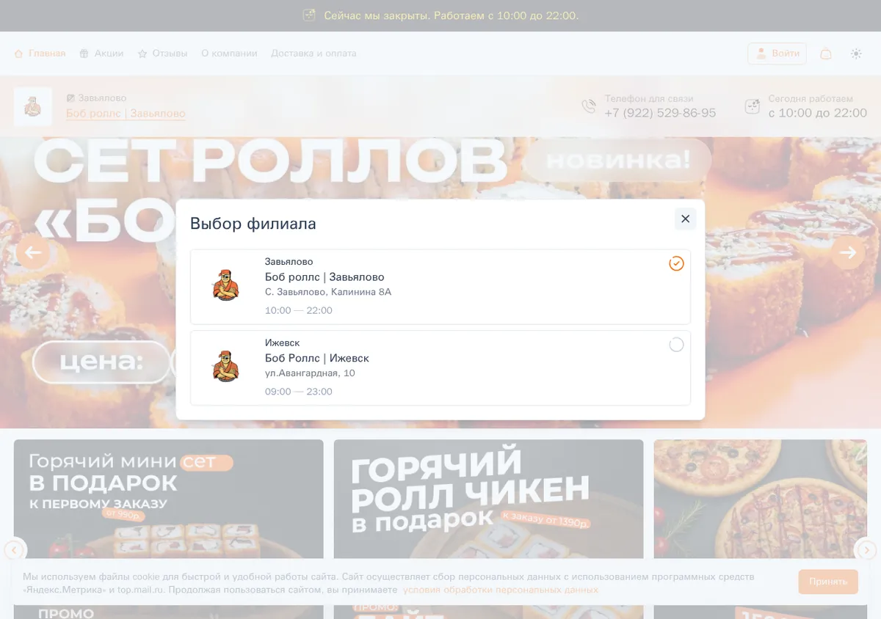
Task: Select the Ижевск branch radio button
Action: 676,345
